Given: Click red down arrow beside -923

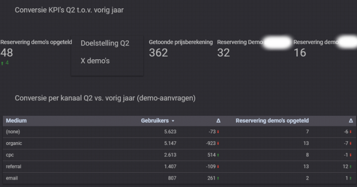Looking at the screenshot, I should click(x=218, y=143).
